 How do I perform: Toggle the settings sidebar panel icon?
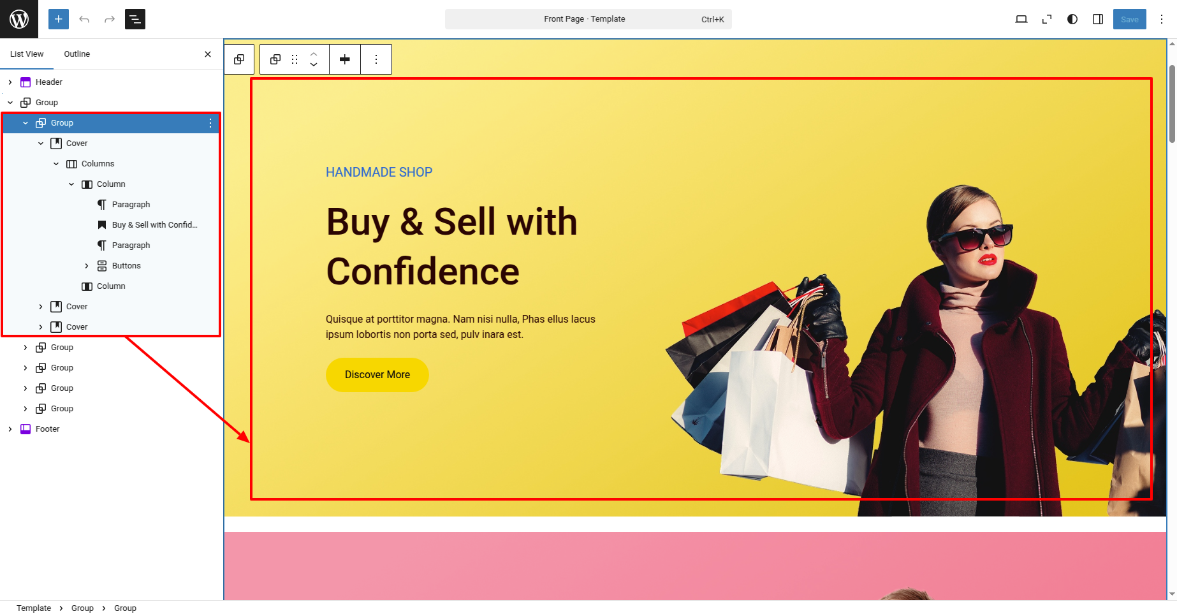(x=1098, y=19)
